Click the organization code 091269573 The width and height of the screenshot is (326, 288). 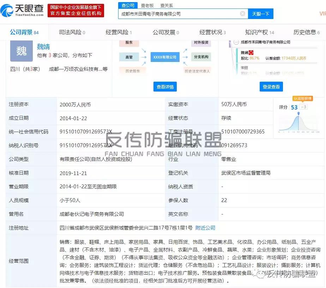click(x=234, y=145)
